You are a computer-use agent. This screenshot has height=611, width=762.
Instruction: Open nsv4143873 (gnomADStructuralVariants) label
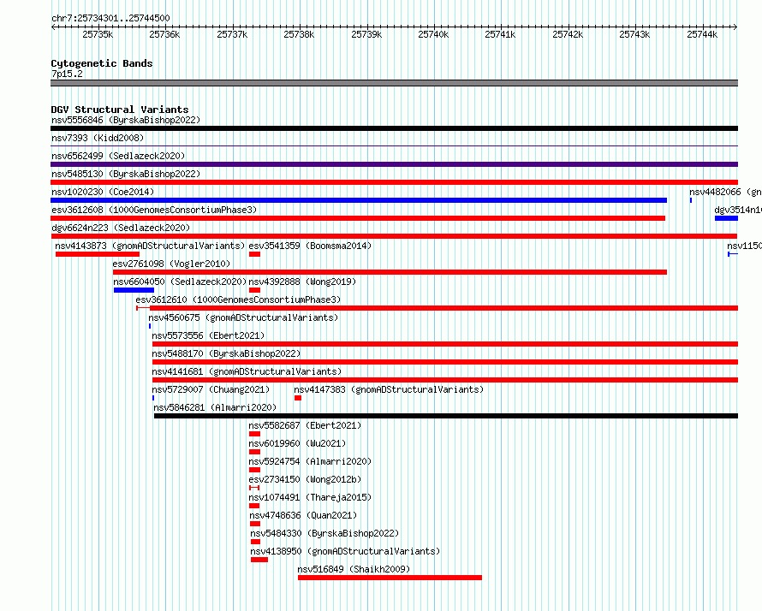(x=150, y=246)
